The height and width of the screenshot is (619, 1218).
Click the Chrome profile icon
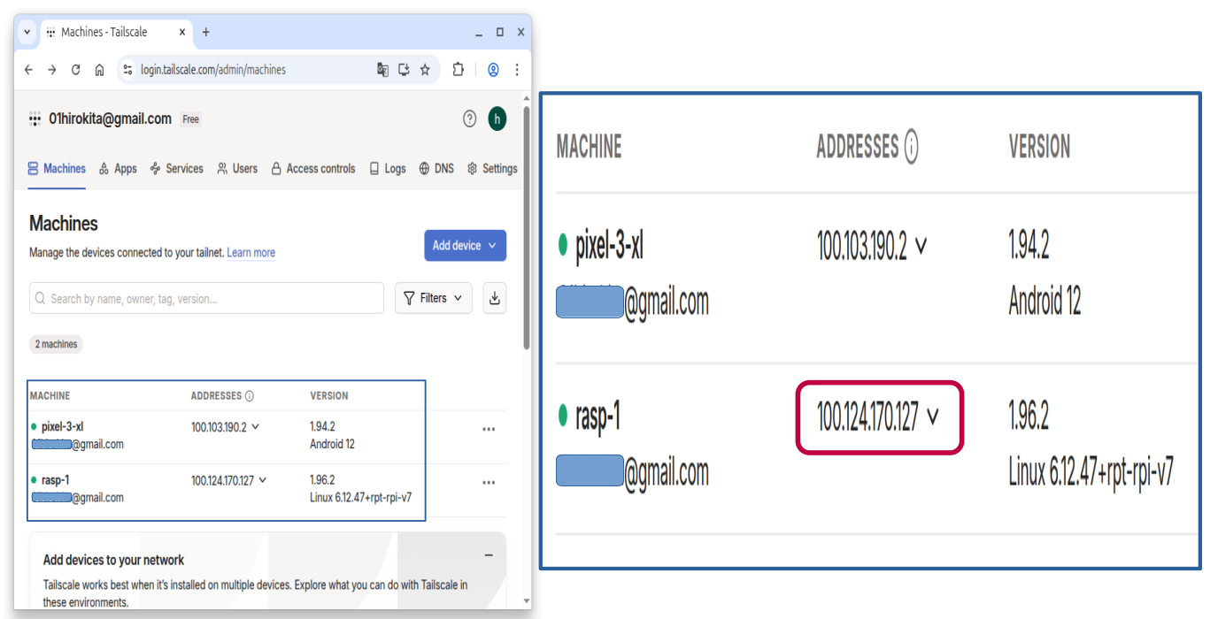(493, 70)
